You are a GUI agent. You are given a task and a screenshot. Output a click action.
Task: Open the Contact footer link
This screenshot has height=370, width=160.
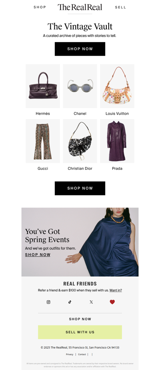82,354
